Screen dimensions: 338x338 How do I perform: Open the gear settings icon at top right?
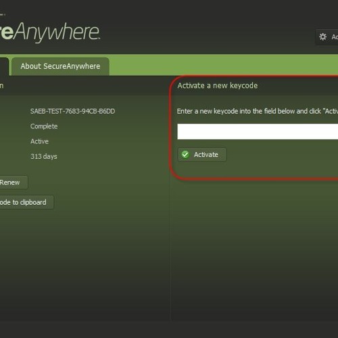coord(322,37)
